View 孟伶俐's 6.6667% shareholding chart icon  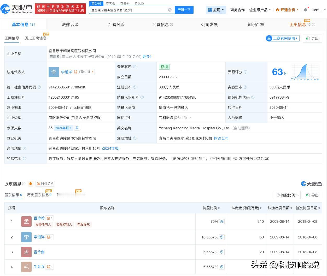coord(222,252)
